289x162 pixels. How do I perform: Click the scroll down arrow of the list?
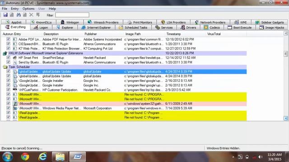[x=286, y=118]
